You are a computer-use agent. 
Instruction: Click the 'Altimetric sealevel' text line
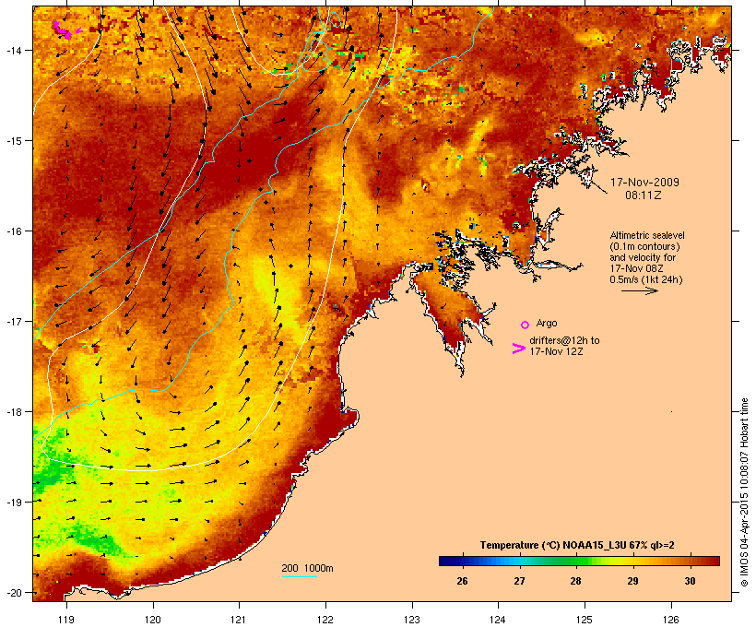(x=647, y=235)
